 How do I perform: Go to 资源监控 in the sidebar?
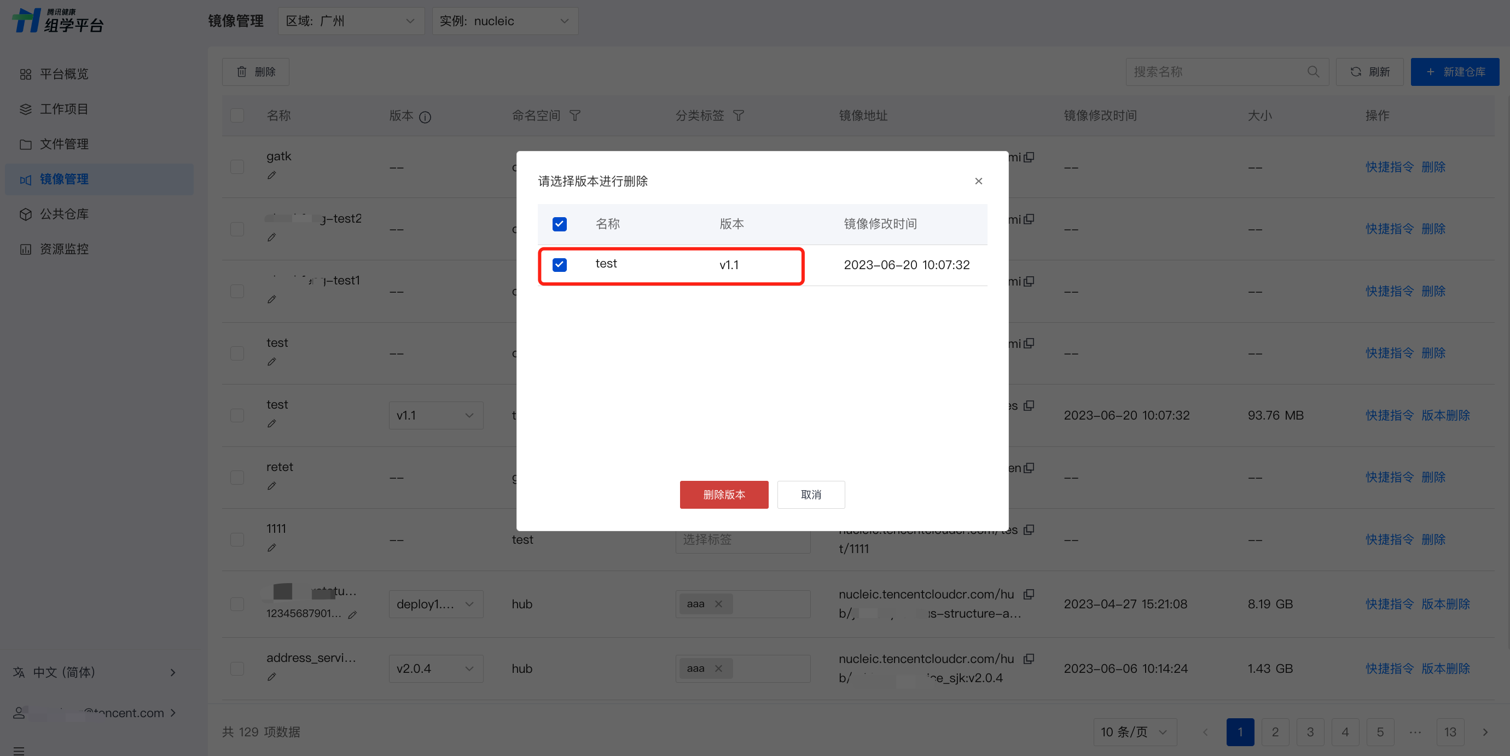(64, 249)
